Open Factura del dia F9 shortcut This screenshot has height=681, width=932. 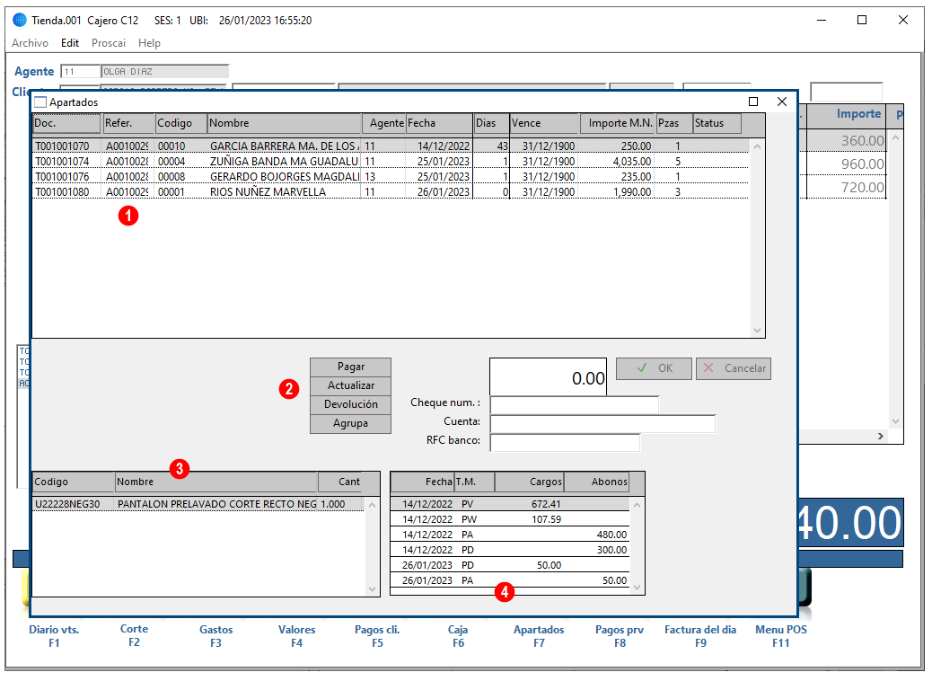[700, 636]
